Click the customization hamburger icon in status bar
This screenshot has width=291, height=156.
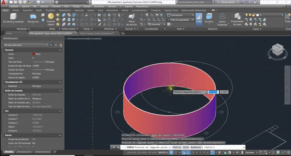288,153
